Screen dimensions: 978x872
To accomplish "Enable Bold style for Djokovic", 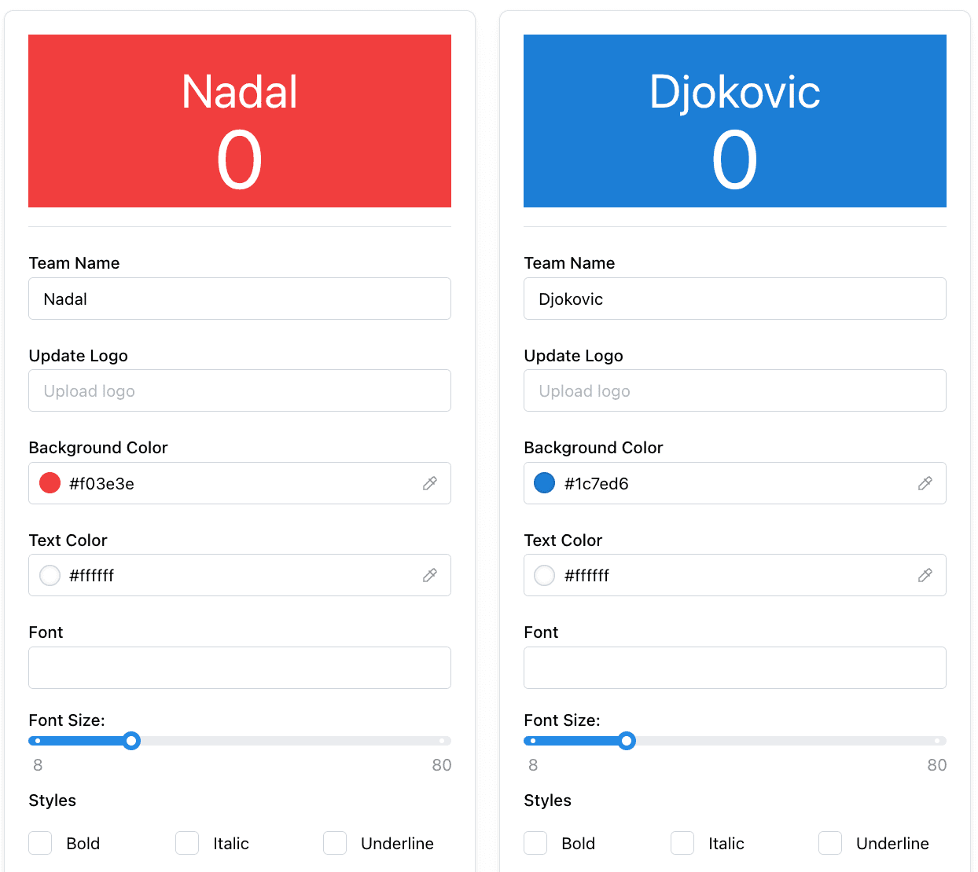I will 535,843.
